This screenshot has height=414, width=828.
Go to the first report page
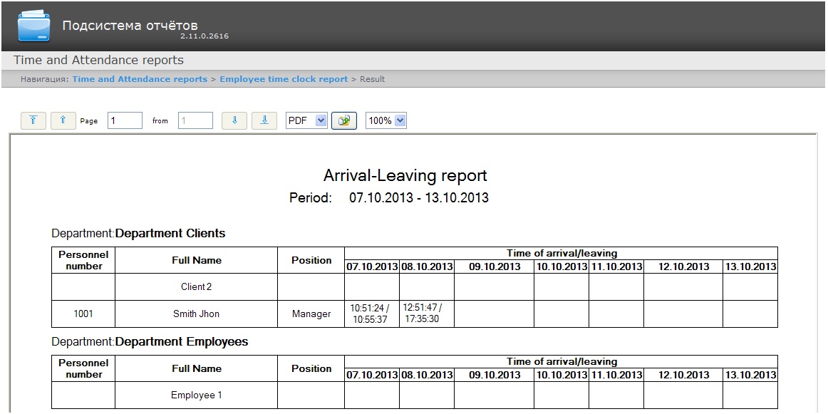click(x=33, y=121)
